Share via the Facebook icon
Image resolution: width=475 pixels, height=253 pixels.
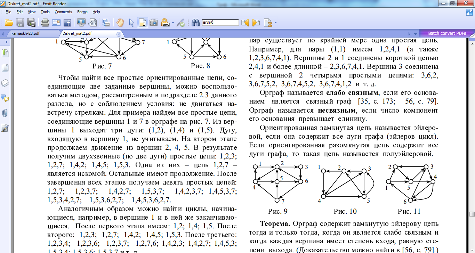[67, 23]
